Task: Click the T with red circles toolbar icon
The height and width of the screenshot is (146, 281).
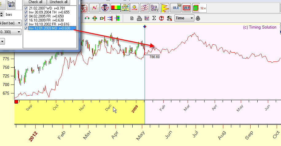Action: (84, 8)
